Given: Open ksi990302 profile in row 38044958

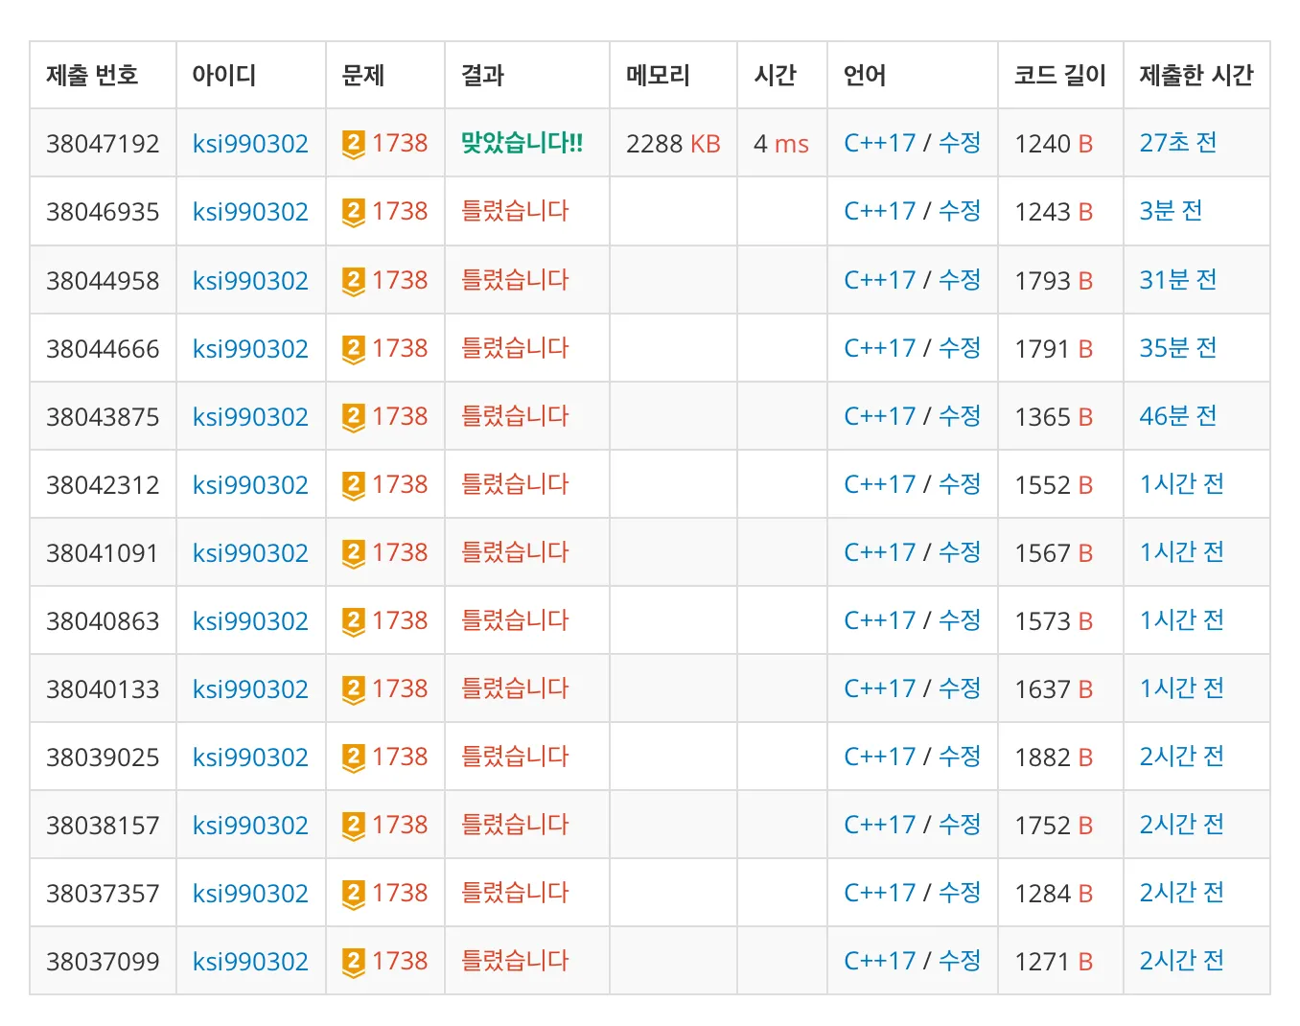Looking at the screenshot, I should coord(250,281).
